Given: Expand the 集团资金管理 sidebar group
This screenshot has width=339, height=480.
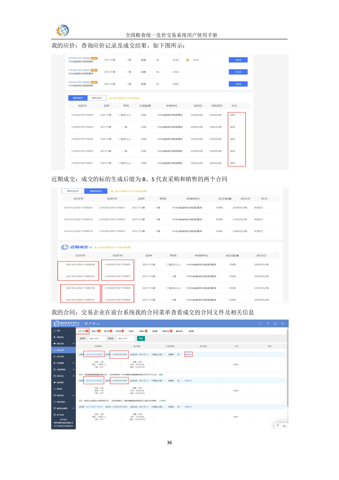Looking at the screenshot, I should pos(63,408).
